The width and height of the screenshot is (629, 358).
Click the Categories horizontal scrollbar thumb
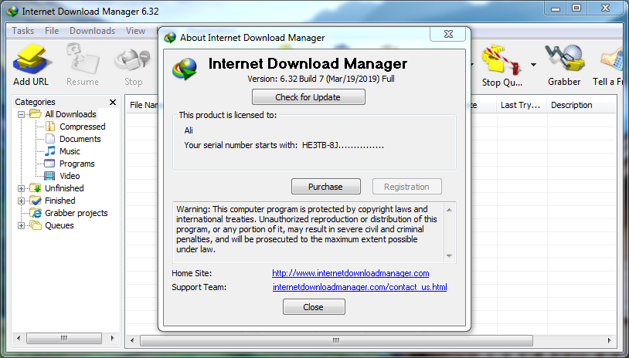[x=64, y=339]
